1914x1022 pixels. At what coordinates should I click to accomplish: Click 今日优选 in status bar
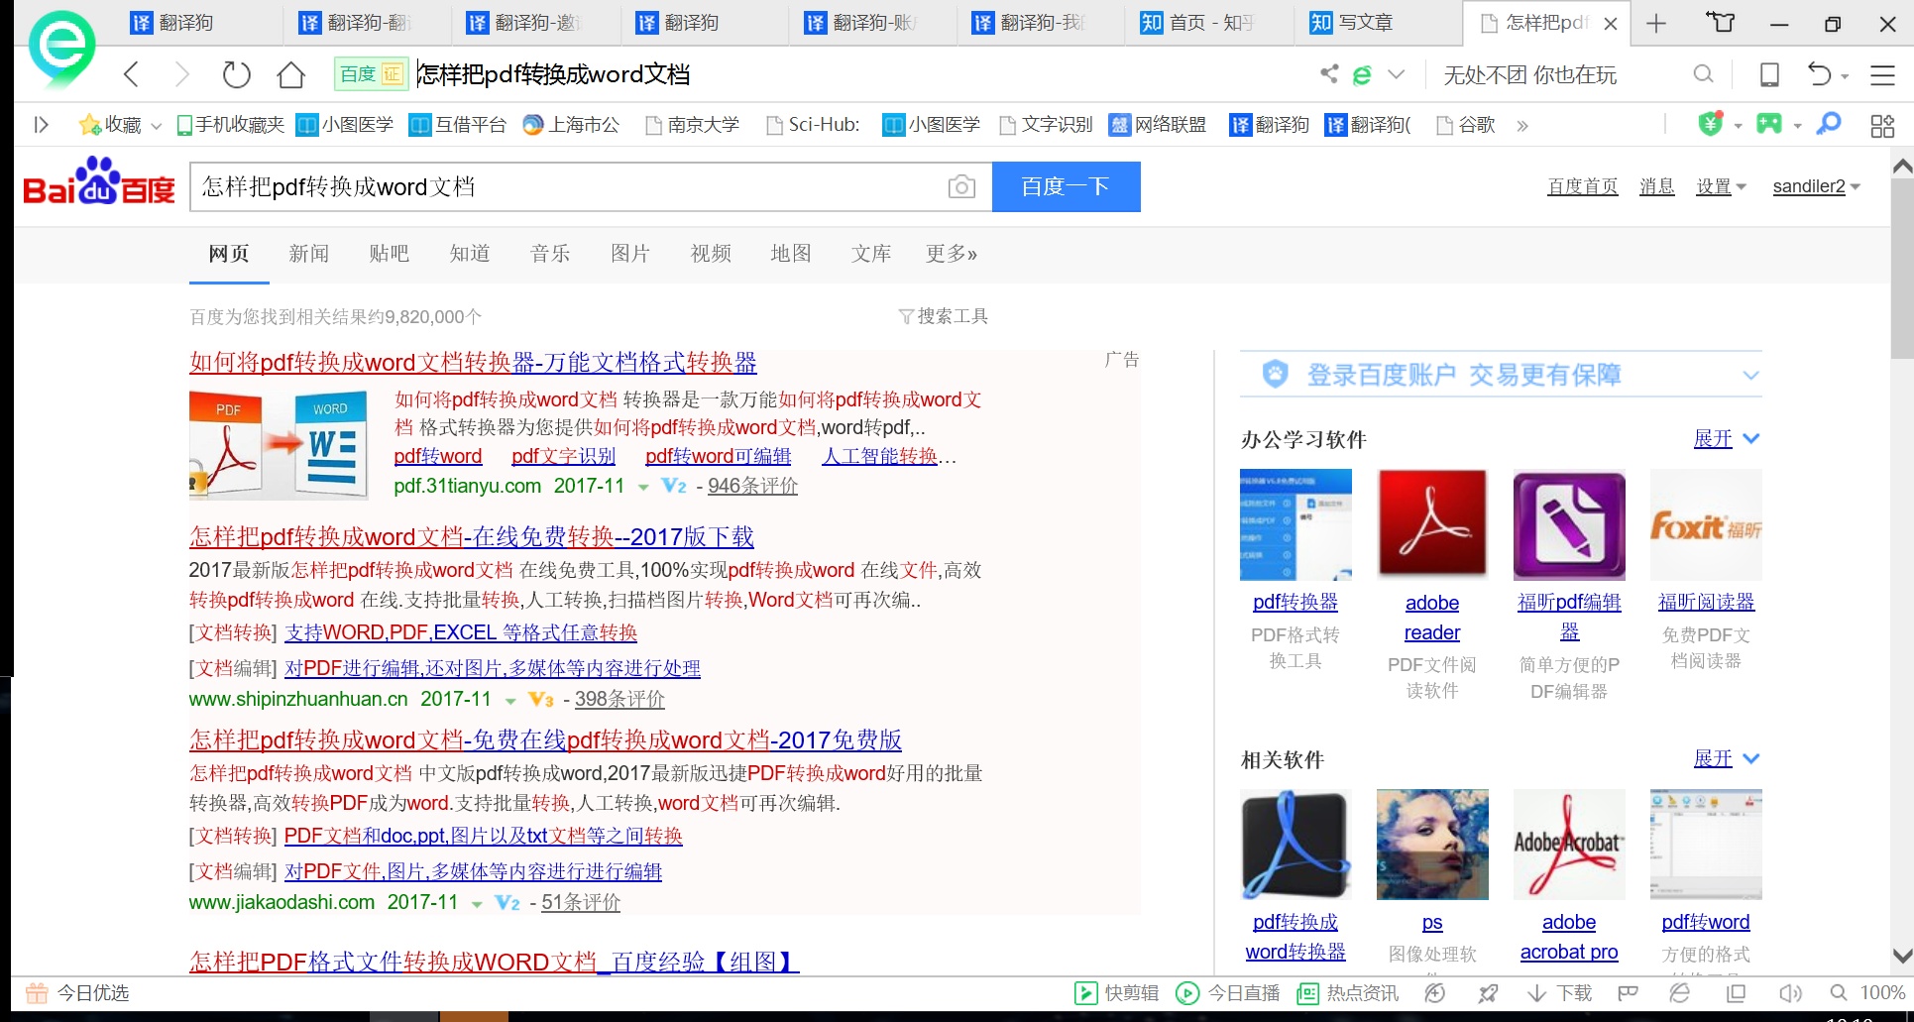point(77,992)
